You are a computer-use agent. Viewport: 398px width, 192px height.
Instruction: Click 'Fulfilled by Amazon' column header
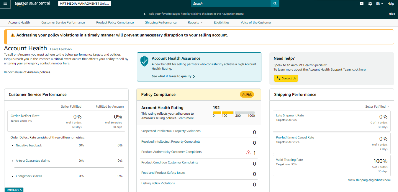(x=110, y=106)
